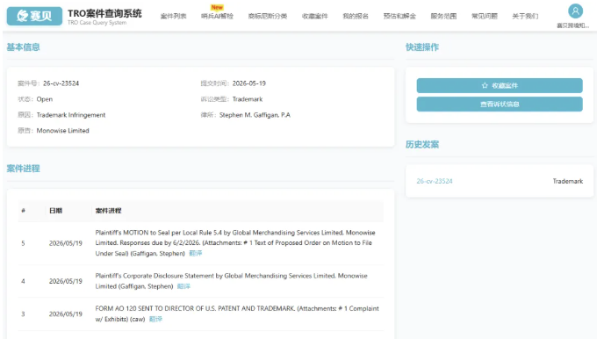604x346 pixels.
Task: Click the 案件进程 table column header
Action: [108, 211]
